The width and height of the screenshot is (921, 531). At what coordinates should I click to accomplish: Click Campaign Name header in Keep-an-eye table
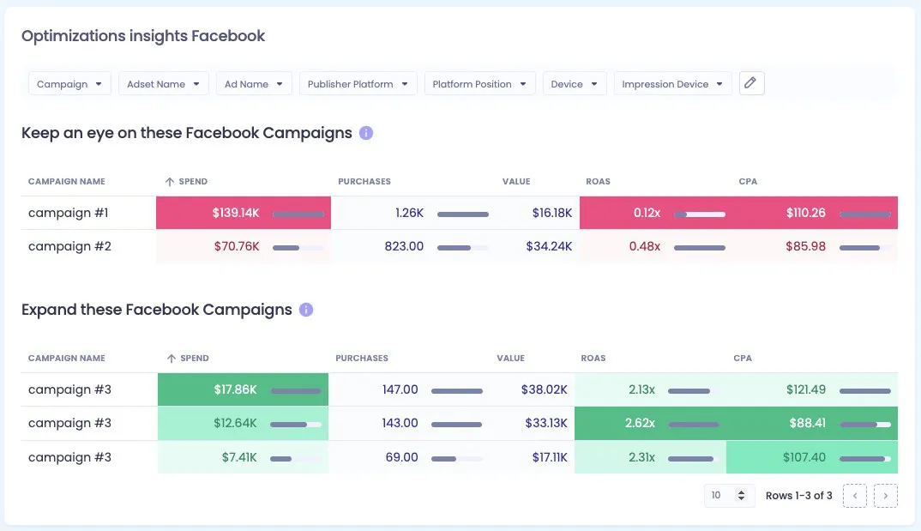click(x=67, y=182)
